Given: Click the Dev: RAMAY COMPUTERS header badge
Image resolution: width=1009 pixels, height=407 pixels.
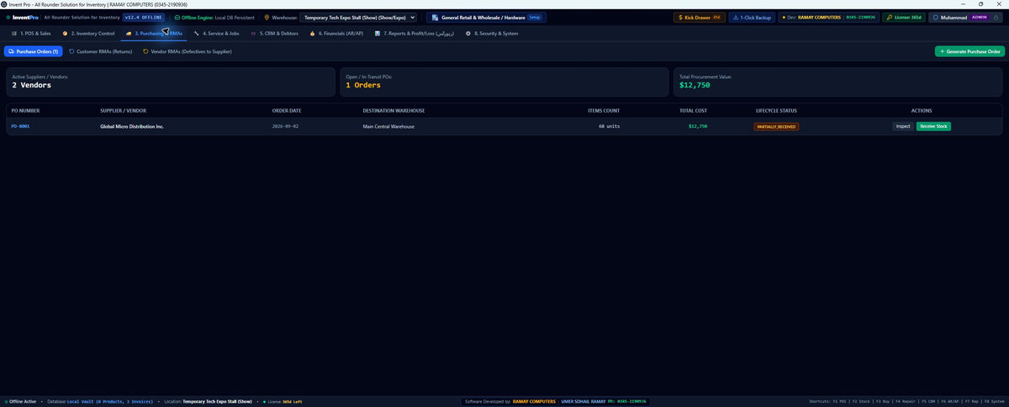Looking at the screenshot, I should pyautogui.click(x=829, y=17).
